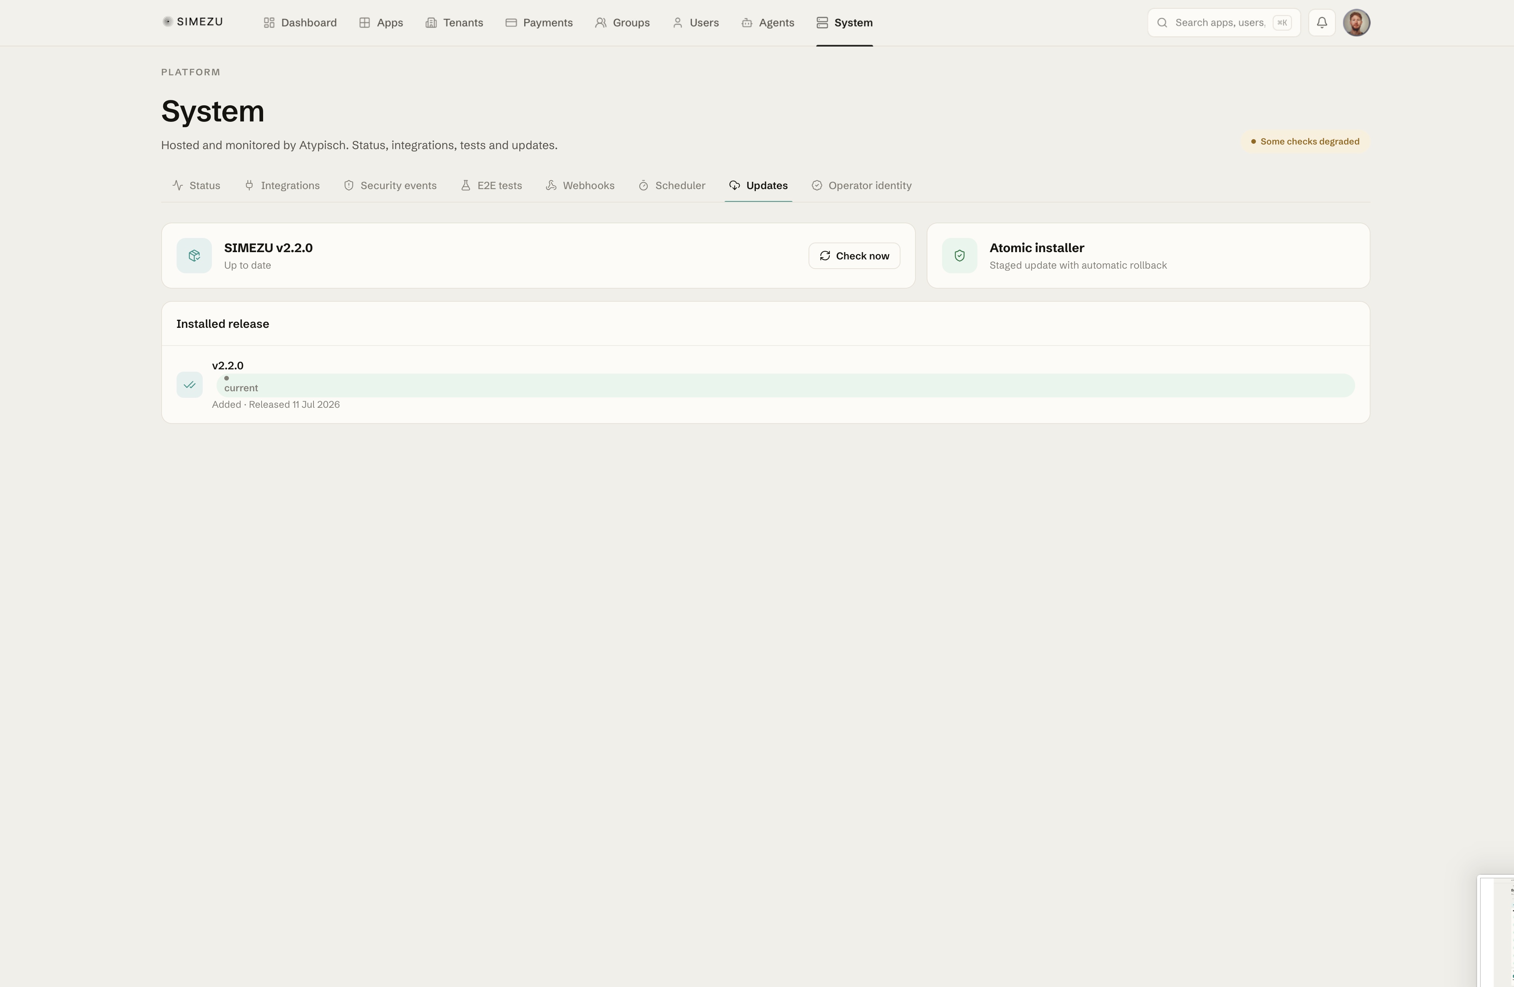Image resolution: width=1514 pixels, height=987 pixels.
Task: Open the E2E tests tab
Action: [x=491, y=186]
